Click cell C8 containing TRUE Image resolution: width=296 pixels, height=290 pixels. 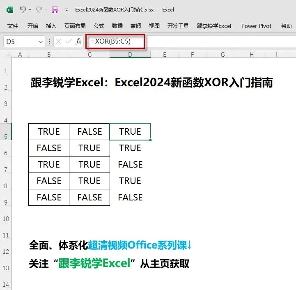click(x=89, y=181)
